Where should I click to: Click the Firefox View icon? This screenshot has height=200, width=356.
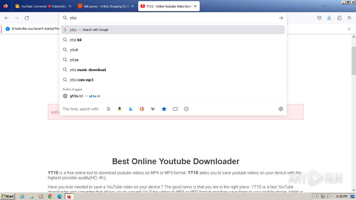pos(6,6)
